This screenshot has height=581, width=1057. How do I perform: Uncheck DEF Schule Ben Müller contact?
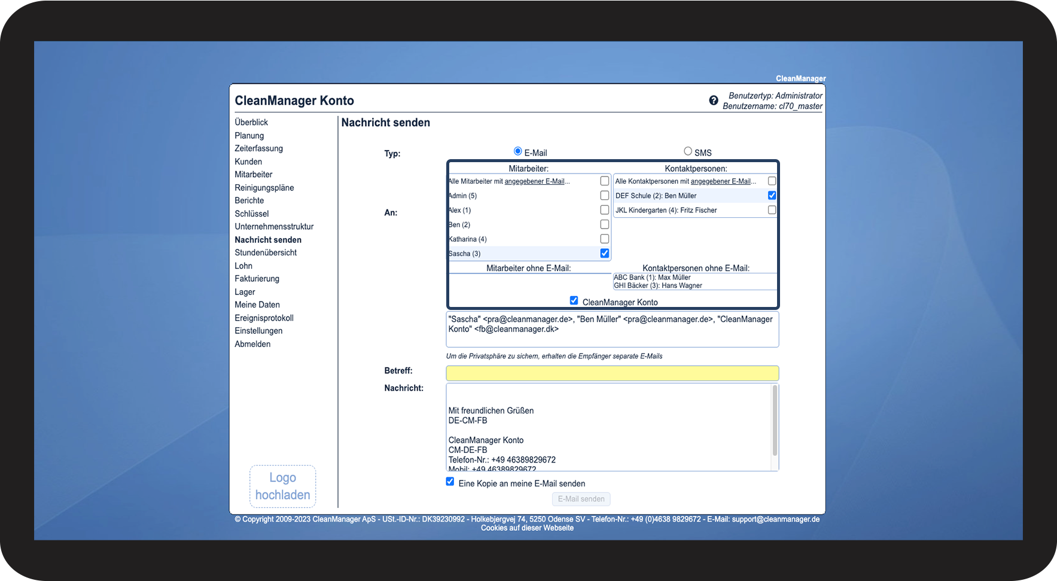pos(772,195)
